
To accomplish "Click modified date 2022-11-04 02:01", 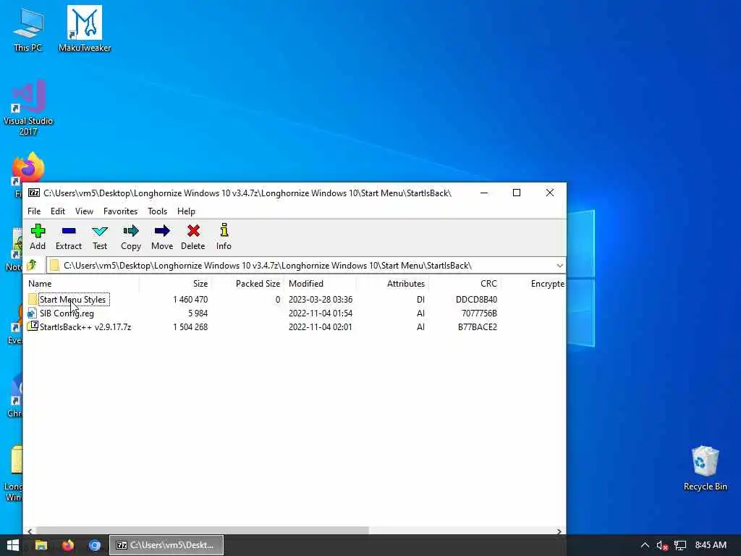I will click(321, 327).
